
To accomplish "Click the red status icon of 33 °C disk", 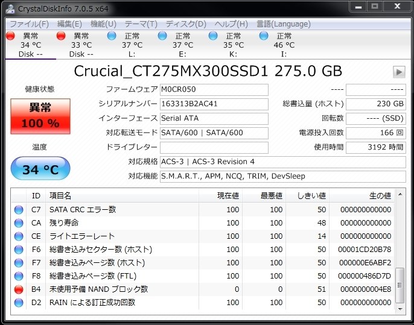I will pos(61,36).
